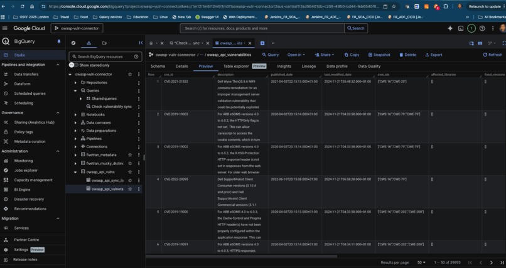Open search help icon in resource search box
This screenshot has height=268, width=506.
coord(136,56)
